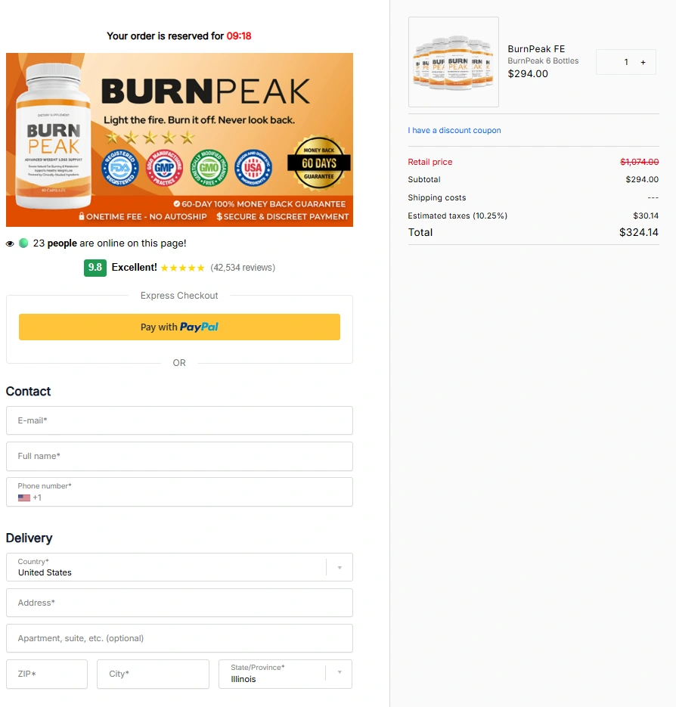Viewport: 676px width, 707px height.
Task: Click the order reservation countdown timer
Action: pos(242,36)
